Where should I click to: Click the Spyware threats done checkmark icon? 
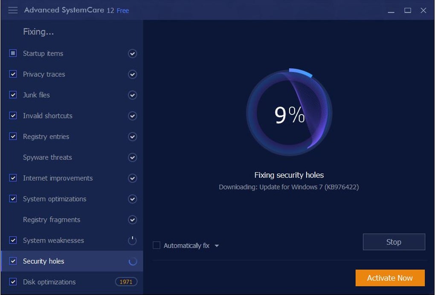tap(132, 157)
